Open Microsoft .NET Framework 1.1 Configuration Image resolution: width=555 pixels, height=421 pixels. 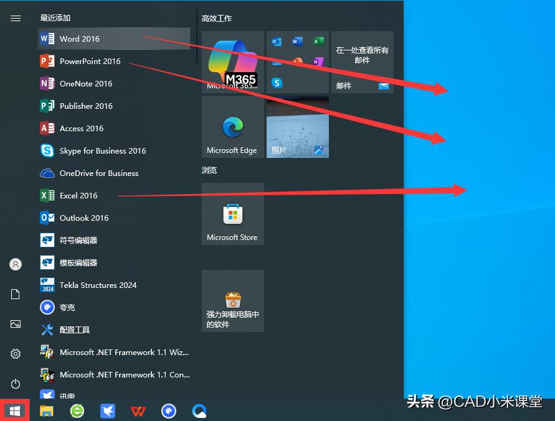[x=114, y=374]
